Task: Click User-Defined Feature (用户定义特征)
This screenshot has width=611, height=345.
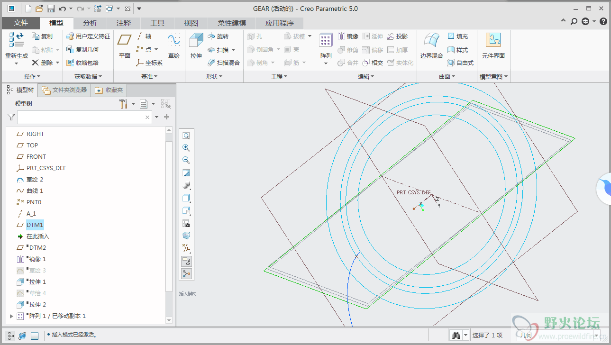Action: click(x=88, y=36)
